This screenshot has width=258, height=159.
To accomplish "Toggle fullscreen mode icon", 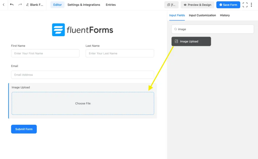I will (245, 5).
